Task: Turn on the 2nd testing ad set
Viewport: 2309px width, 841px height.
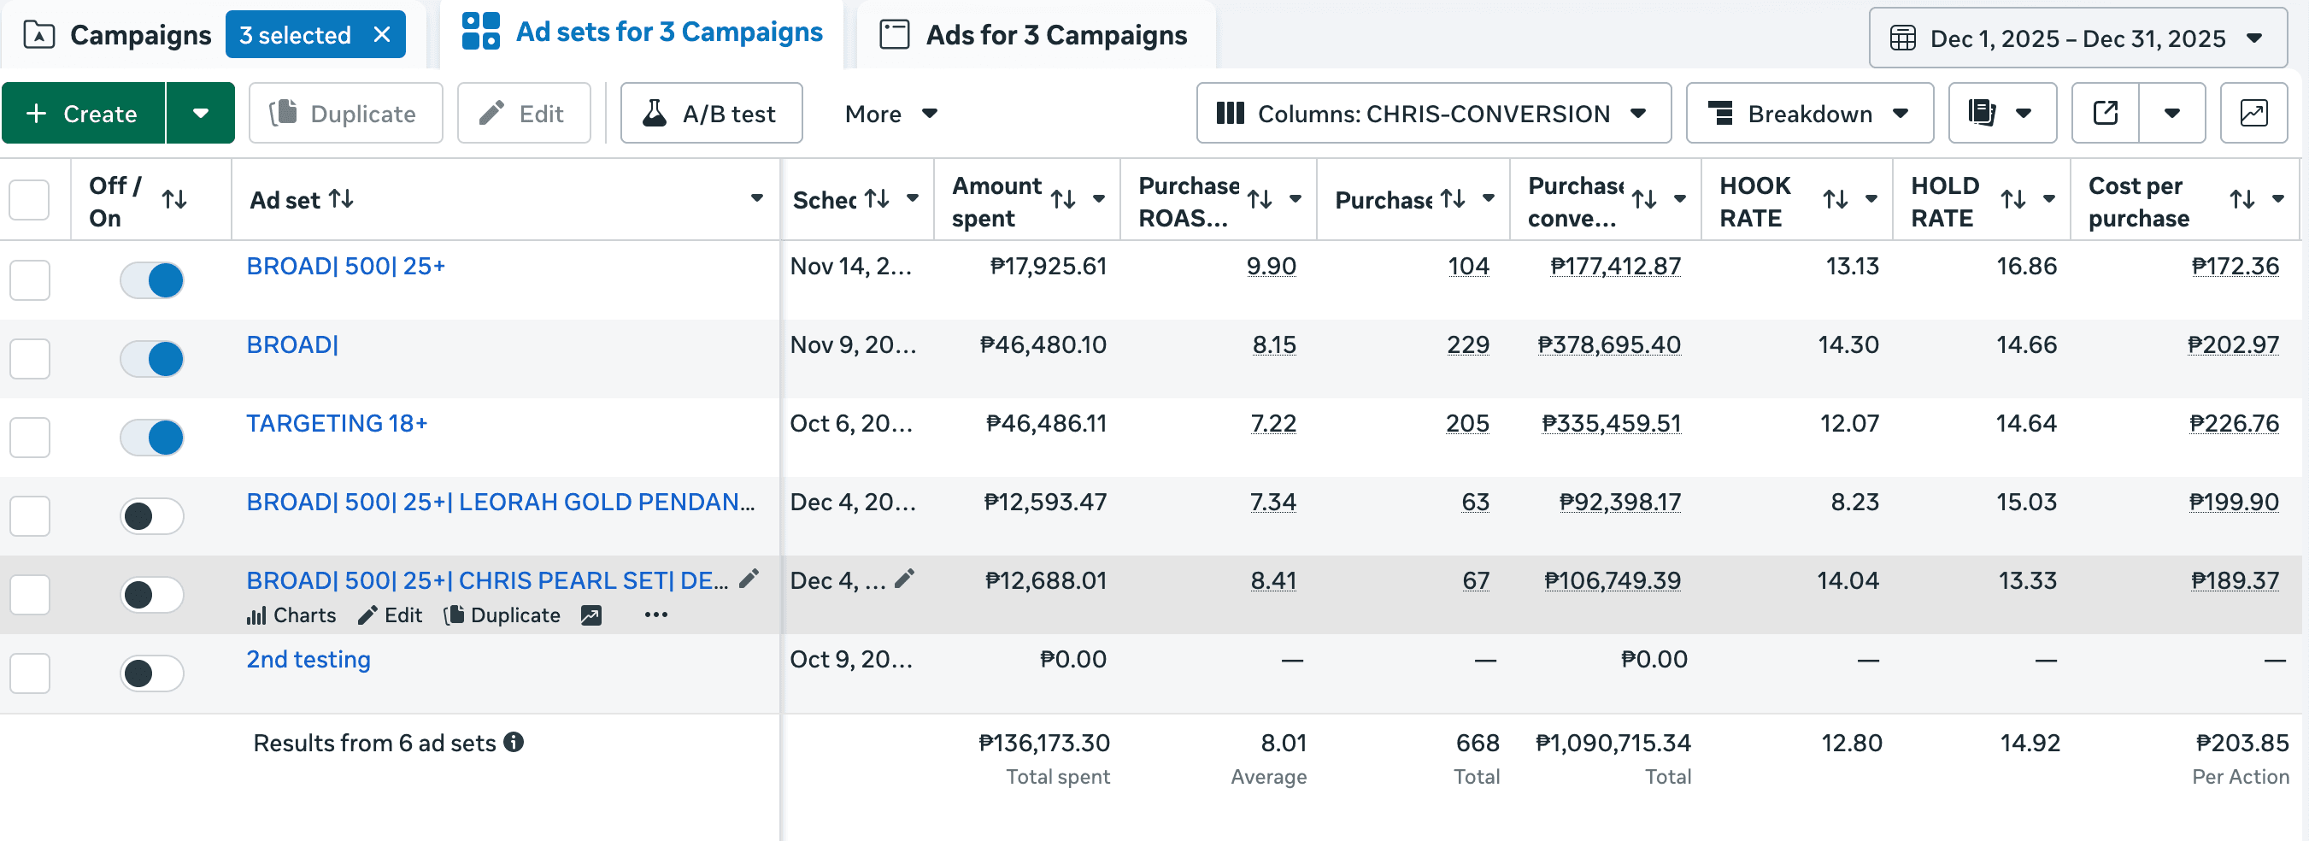Action: (x=151, y=673)
